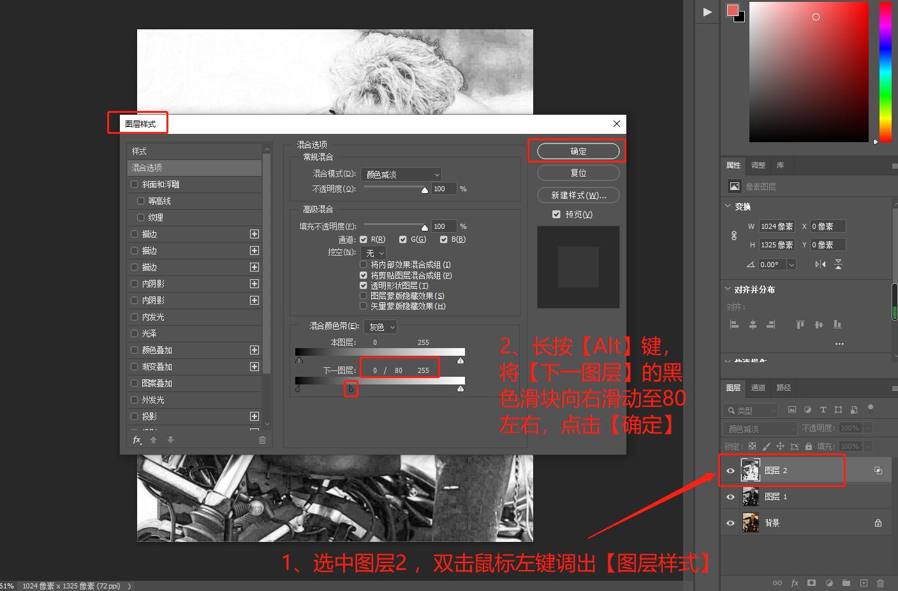Screen dimensions: 898x591
Task: Click the vertical hue spectrum bar
Action: 885,72
